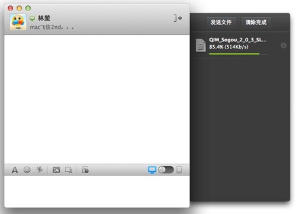
Task: Collapse the file transfer side panel
Action: (178, 18)
